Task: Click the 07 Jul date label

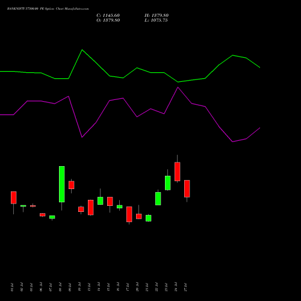Action: pos(51,287)
